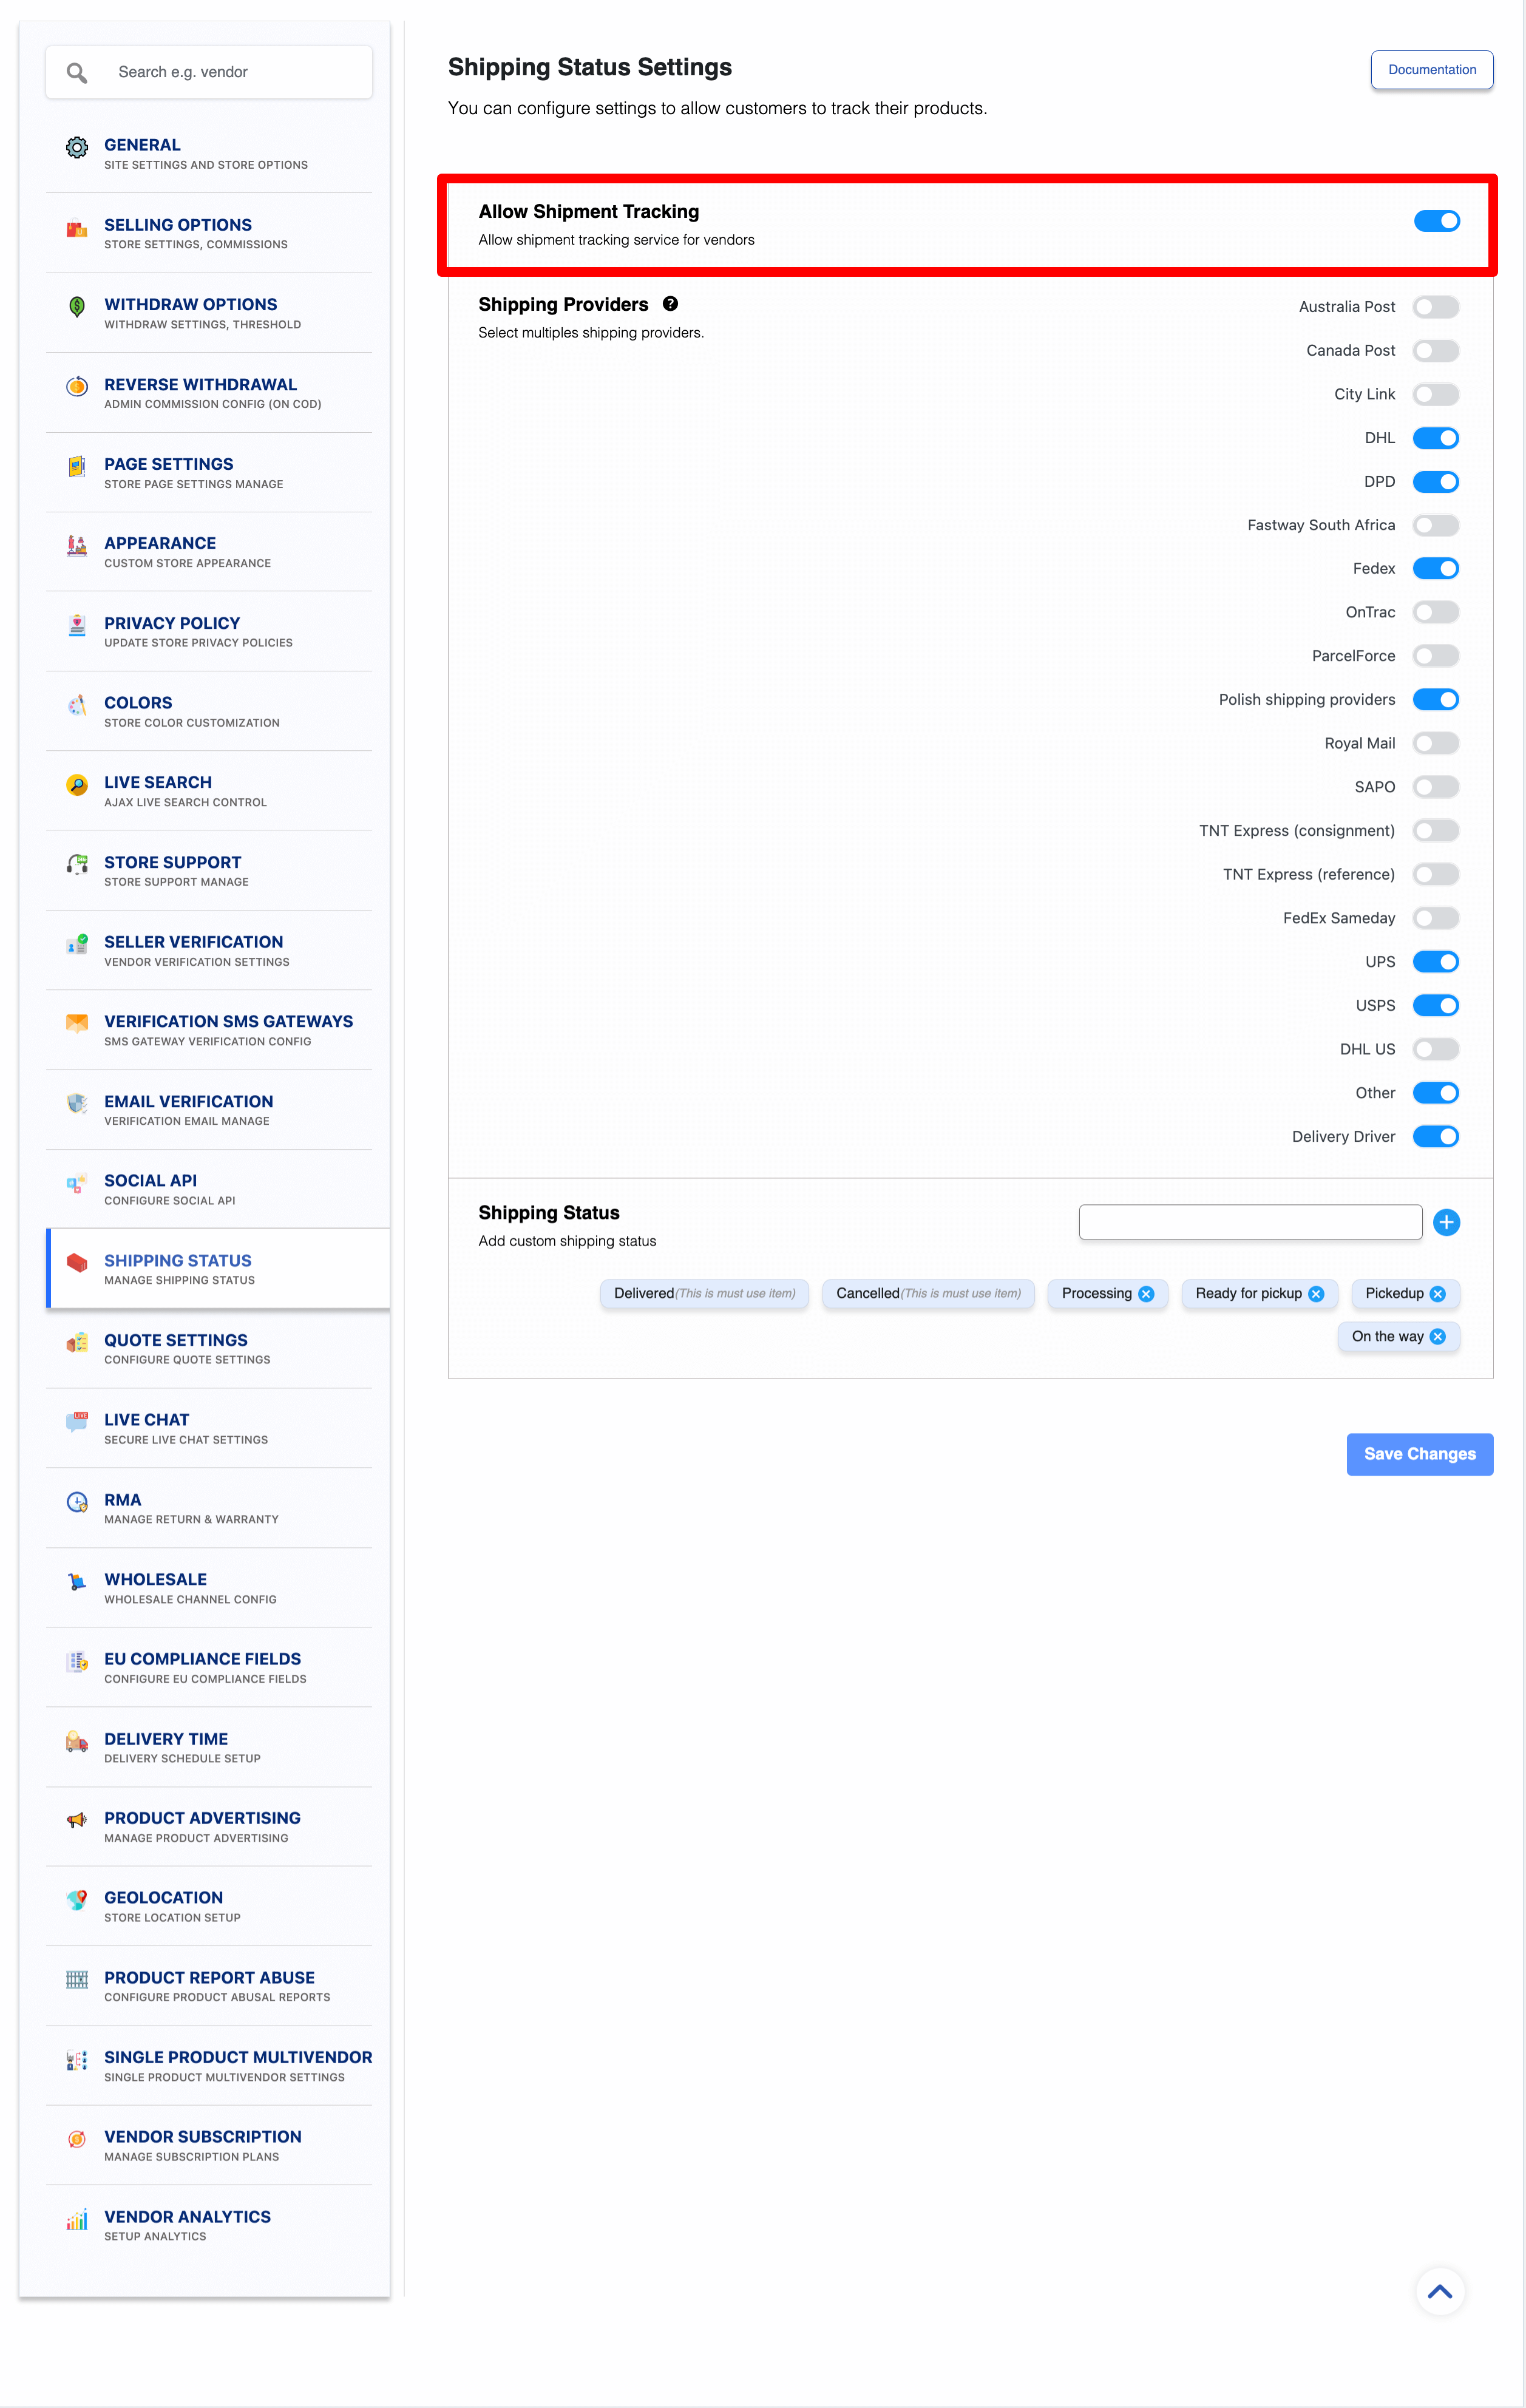This screenshot has height=2408, width=1526.
Task: Click the Withdraw Options icon
Action: tap(75, 307)
